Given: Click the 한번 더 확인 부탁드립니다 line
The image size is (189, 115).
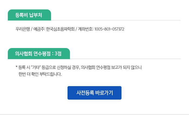Looking at the screenshot, I should (x=40, y=74).
